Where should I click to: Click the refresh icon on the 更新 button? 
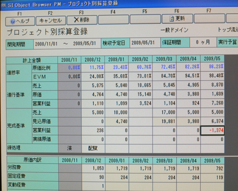click(x=171, y=19)
